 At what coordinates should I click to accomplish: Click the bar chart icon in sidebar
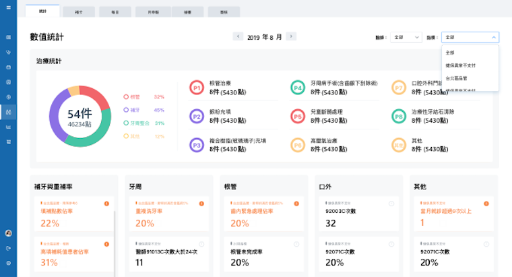pos(8,127)
